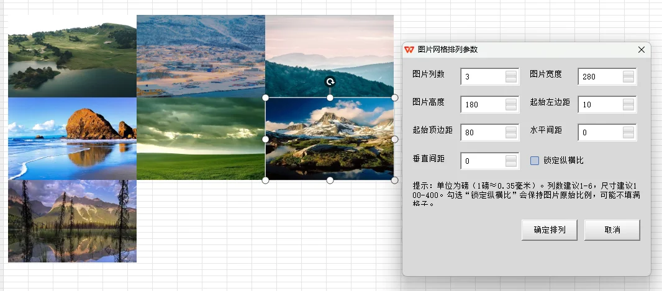Image resolution: width=662 pixels, height=291 pixels.
Task: Decrease 起始左边距 with its lower spin button
Action: [x=628, y=107]
